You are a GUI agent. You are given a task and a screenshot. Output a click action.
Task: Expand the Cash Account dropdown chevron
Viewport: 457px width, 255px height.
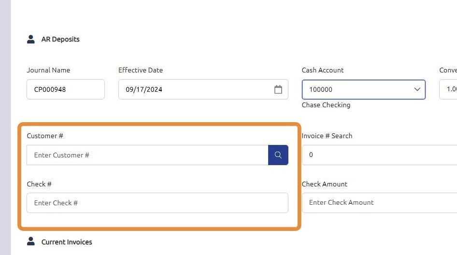(x=417, y=89)
